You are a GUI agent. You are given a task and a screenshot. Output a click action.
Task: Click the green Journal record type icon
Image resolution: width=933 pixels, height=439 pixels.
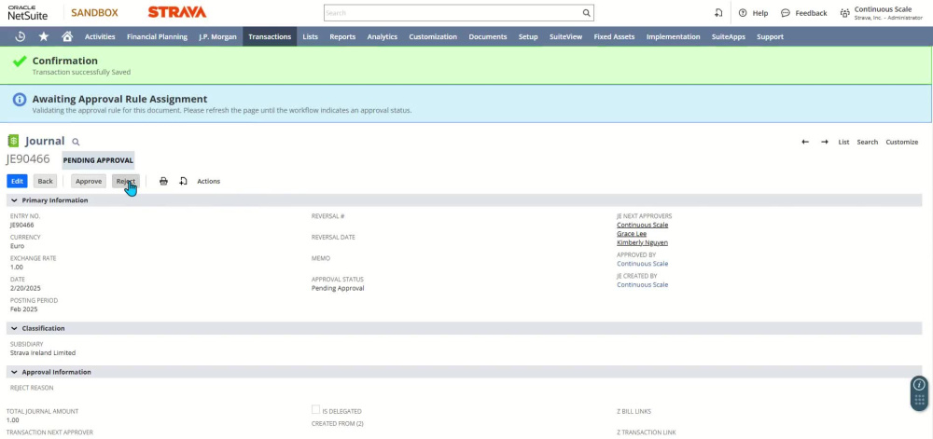[x=13, y=141]
